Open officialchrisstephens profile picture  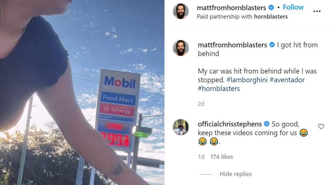tap(181, 127)
